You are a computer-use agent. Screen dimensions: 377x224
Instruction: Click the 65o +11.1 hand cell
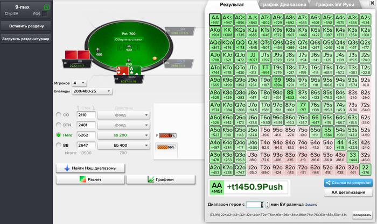(315, 132)
